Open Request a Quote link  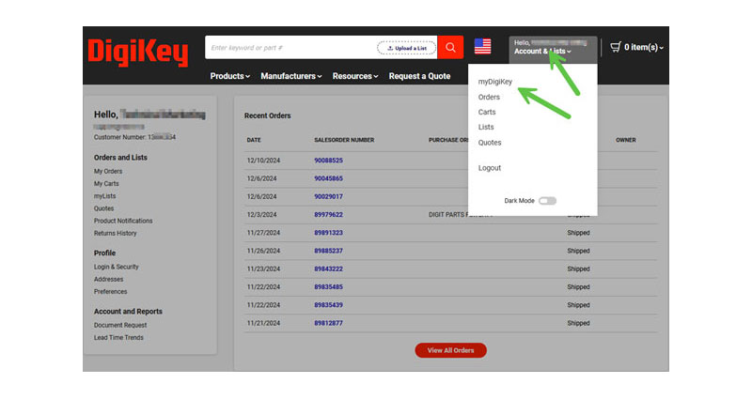(419, 76)
